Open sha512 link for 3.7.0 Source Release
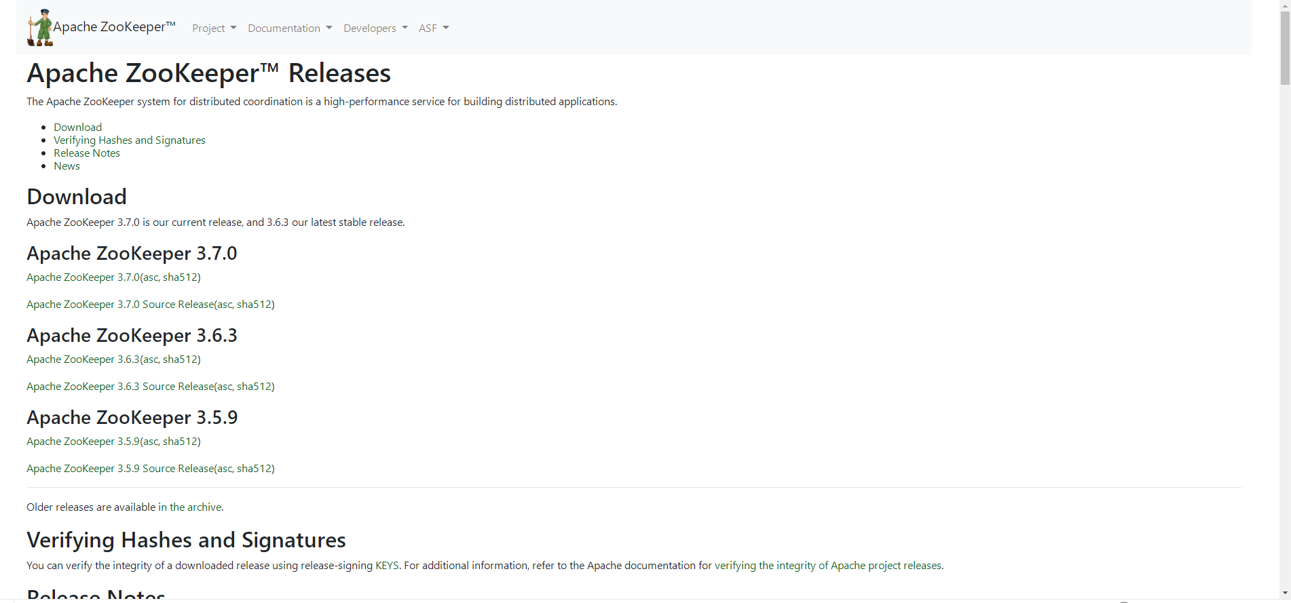The height and width of the screenshot is (603, 1291). pos(254,305)
